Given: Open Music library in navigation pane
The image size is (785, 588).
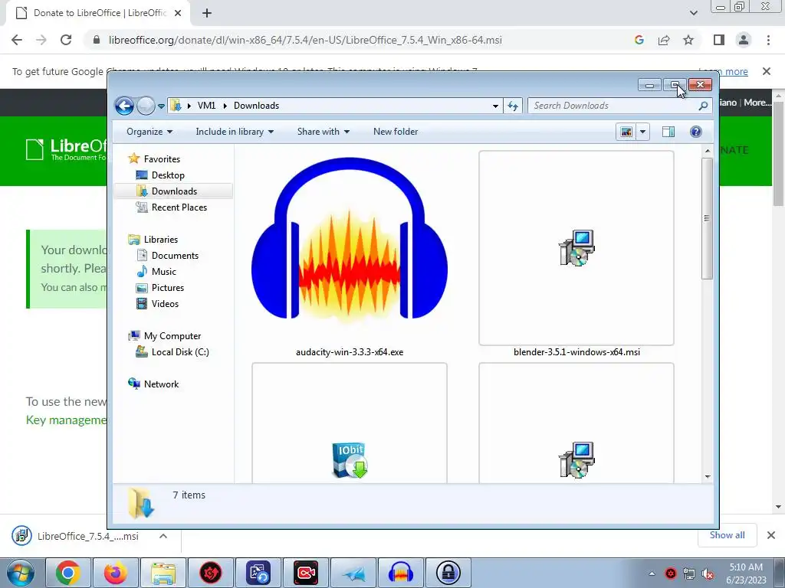Looking at the screenshot, I should [x=156, y=272].
